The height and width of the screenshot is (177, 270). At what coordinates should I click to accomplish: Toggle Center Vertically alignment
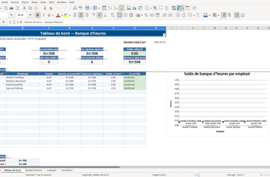point(100,15)
